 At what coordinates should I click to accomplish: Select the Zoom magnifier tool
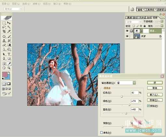(x=9, y=68)
